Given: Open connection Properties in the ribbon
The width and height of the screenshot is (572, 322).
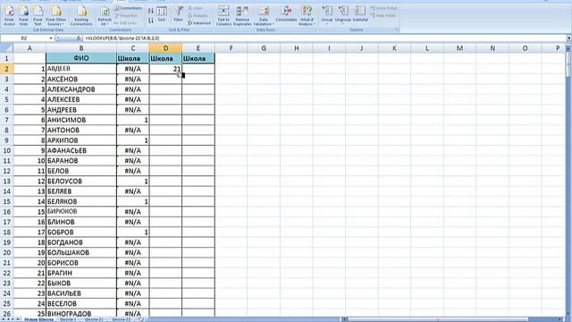Looking at the screenshot, I should pos(126,16).
